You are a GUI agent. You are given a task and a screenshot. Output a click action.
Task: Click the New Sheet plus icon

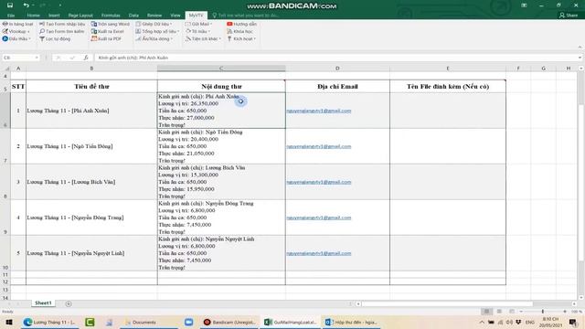click(69, 303)
